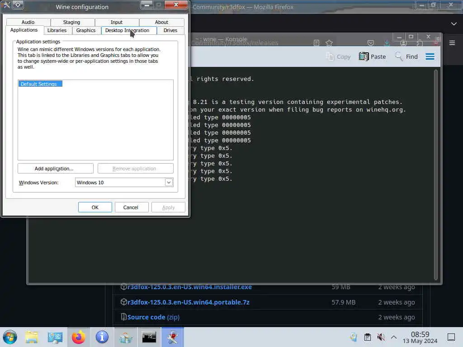Open the software store taskbar icon
The image size is (463, 347).
[126, 337]
